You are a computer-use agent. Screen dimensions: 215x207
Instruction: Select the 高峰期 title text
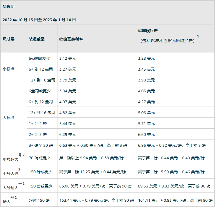pyautogui.click(x=9, y=6)
